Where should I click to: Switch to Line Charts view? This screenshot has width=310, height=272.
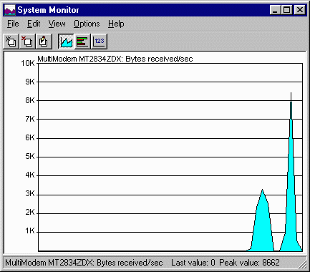66,42
